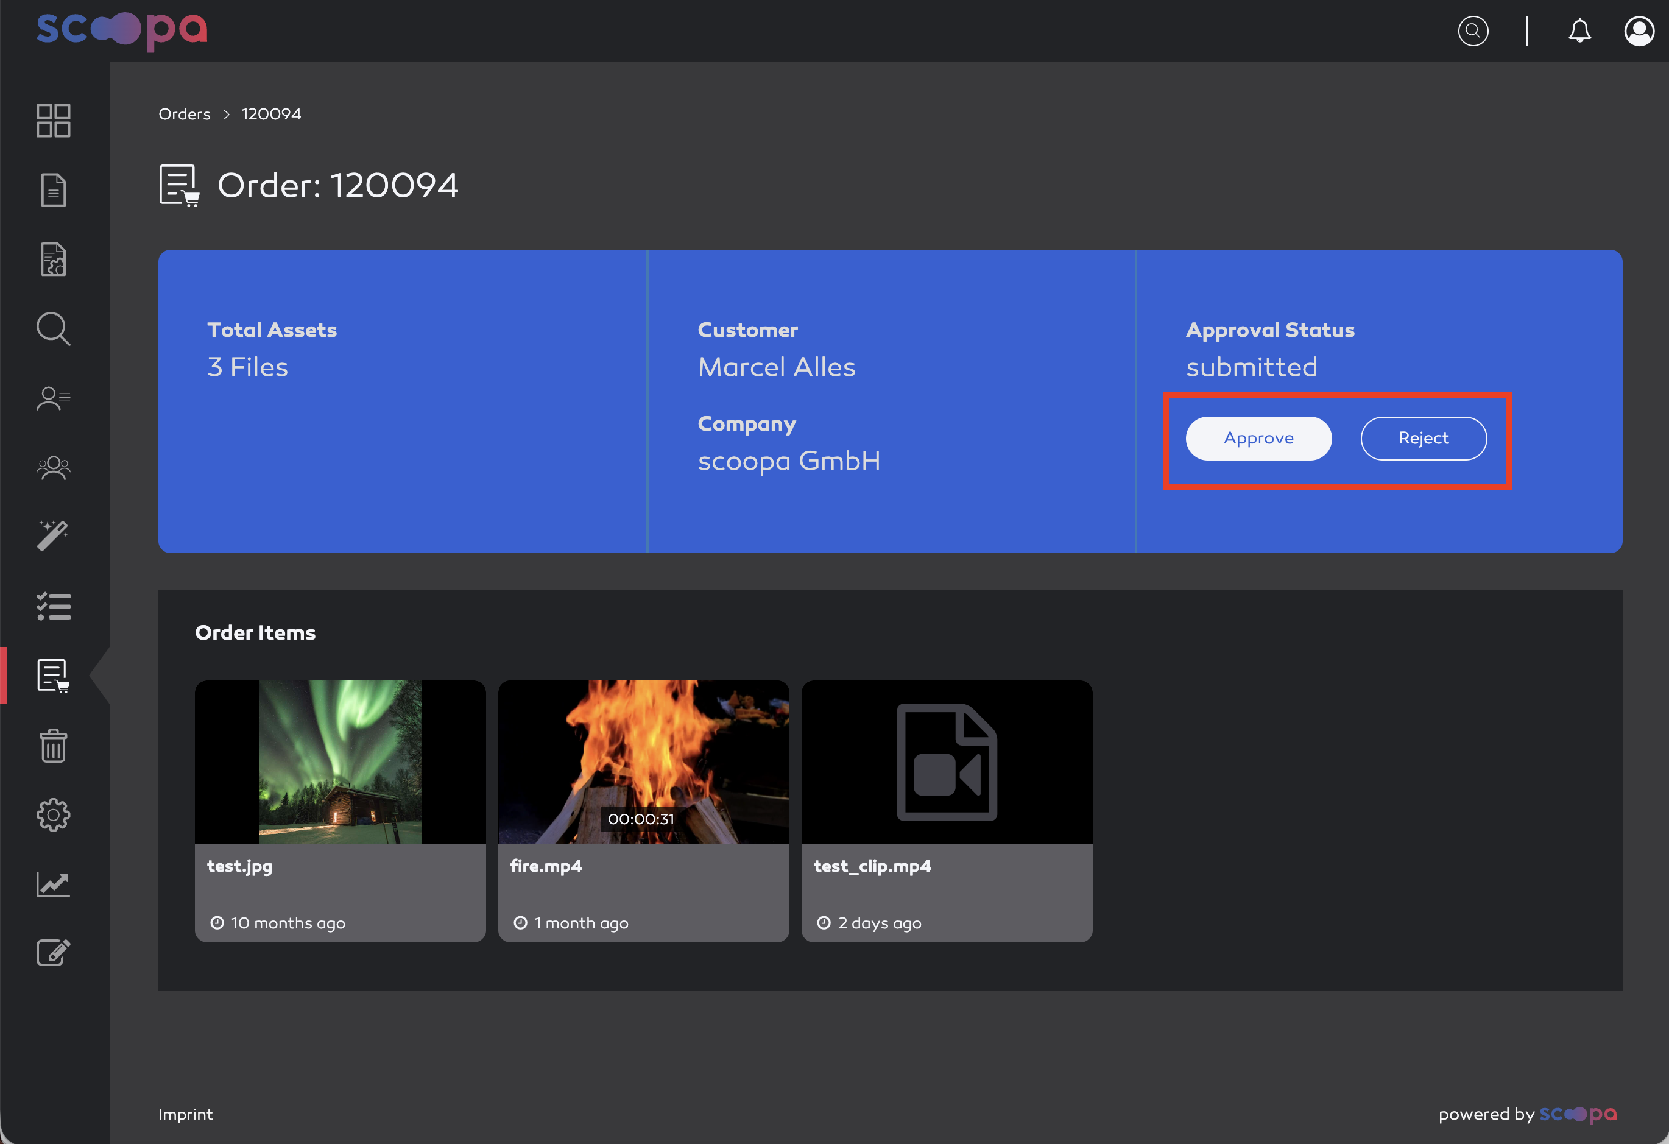Click the submitted approval status text

pos(1251,367)
